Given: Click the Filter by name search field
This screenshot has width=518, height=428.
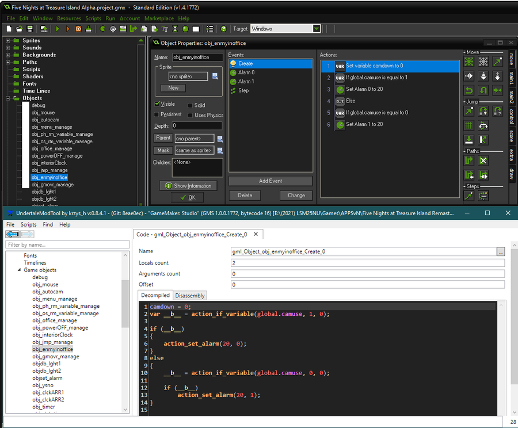Looking at the screenshot, I should tap(67, 245).
